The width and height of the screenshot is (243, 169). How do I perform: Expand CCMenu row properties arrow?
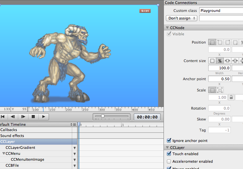(74, 154)
